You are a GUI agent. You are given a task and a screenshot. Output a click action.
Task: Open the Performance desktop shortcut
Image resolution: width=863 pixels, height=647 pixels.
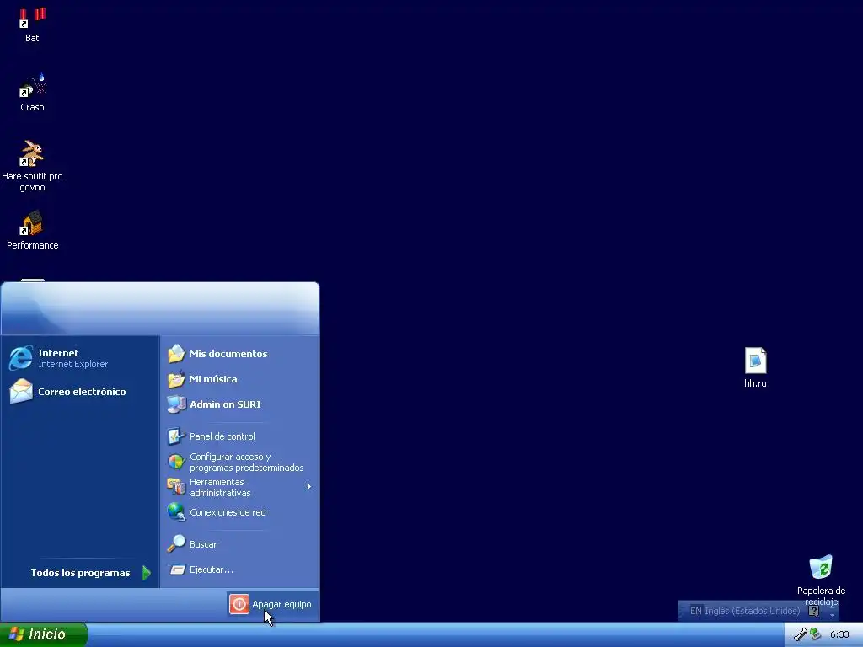tap(32, 230)
